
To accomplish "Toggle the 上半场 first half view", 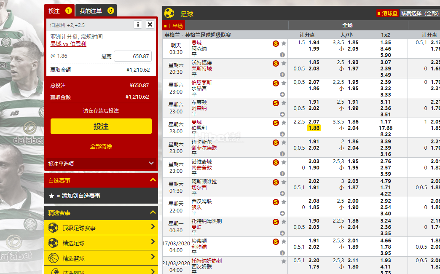I will point(174,26).
